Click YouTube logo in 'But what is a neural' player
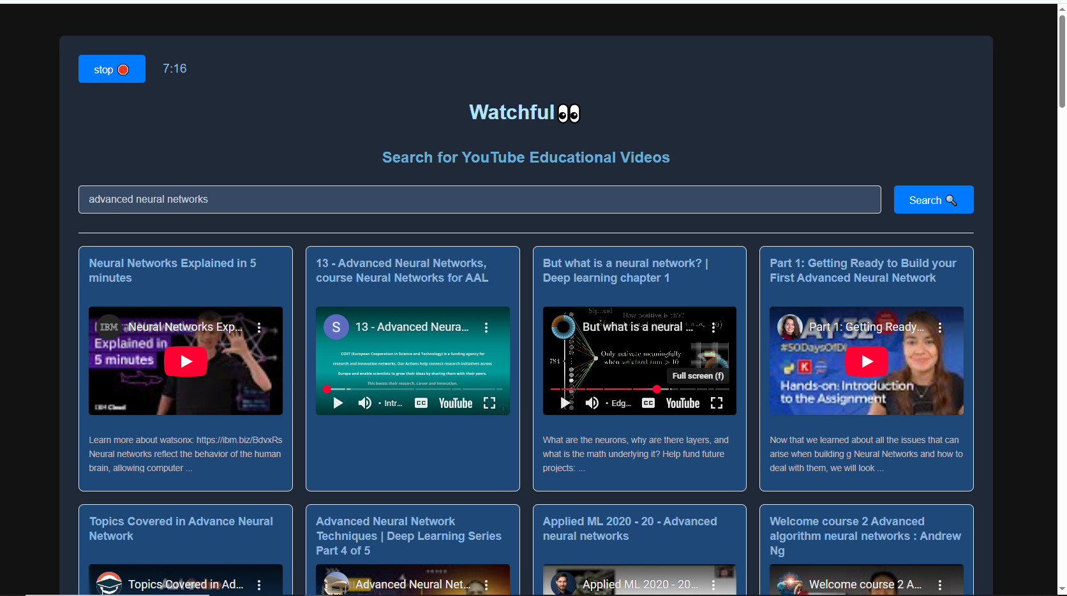1067x596 pixels. (683, 403)
